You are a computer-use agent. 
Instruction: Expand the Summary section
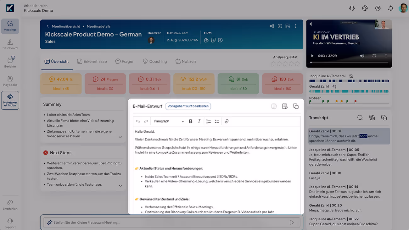[120, 137]
